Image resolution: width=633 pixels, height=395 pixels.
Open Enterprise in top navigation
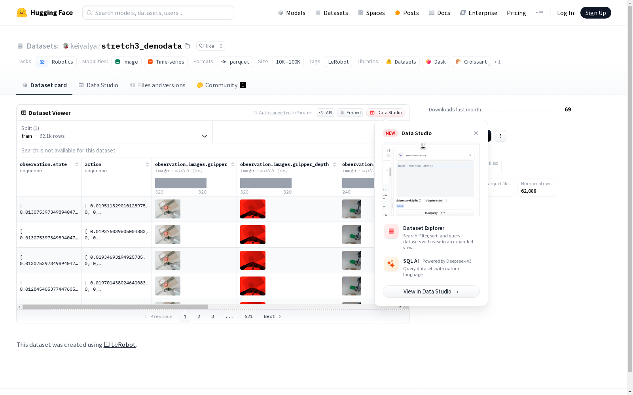[x=479, y=13]
